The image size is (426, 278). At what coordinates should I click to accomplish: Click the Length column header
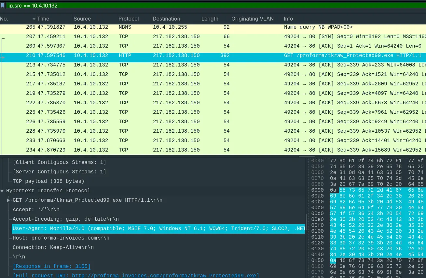[210, 19]
